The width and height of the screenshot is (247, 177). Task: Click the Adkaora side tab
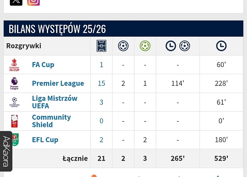click(6, 151)
